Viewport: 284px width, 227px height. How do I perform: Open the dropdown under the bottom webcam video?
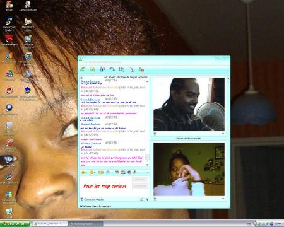click(223, 199)
